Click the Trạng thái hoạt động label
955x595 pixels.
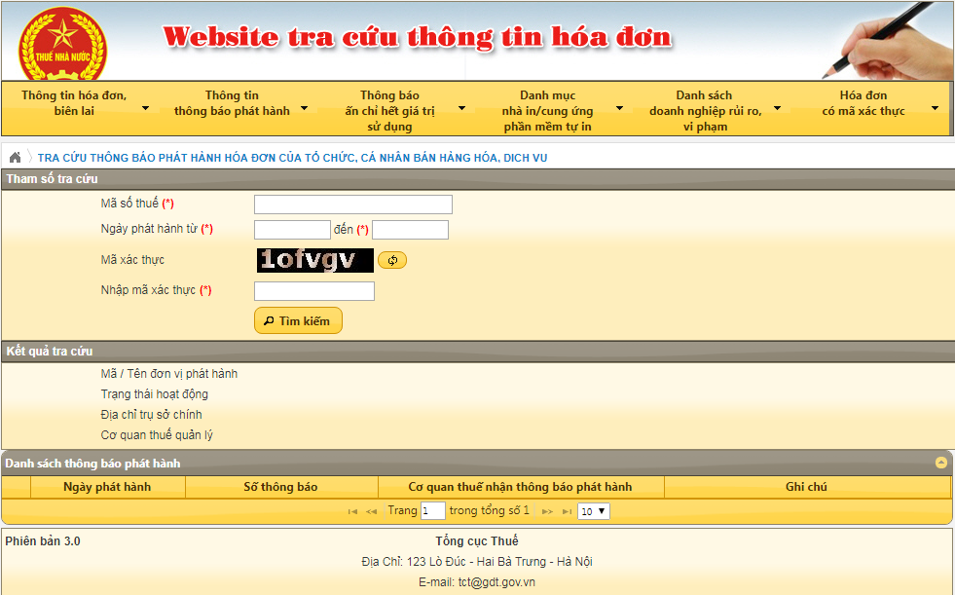pyautogui.click(x=155, y=394)
